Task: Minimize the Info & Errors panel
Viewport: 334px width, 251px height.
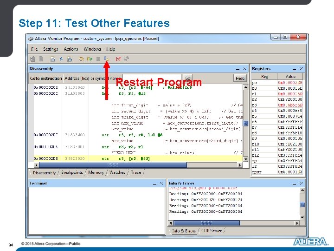Action: pyautogui.click(x=295, y=184)
